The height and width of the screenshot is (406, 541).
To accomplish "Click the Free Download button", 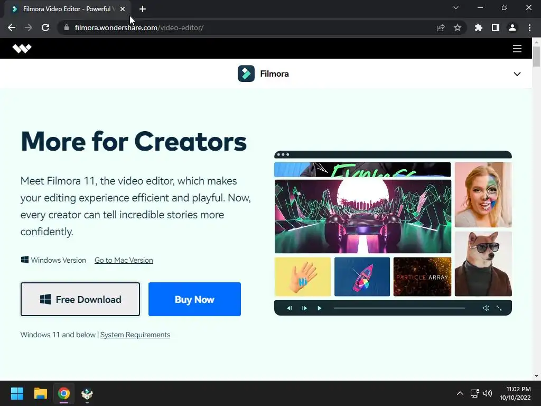I will [80, 299].
